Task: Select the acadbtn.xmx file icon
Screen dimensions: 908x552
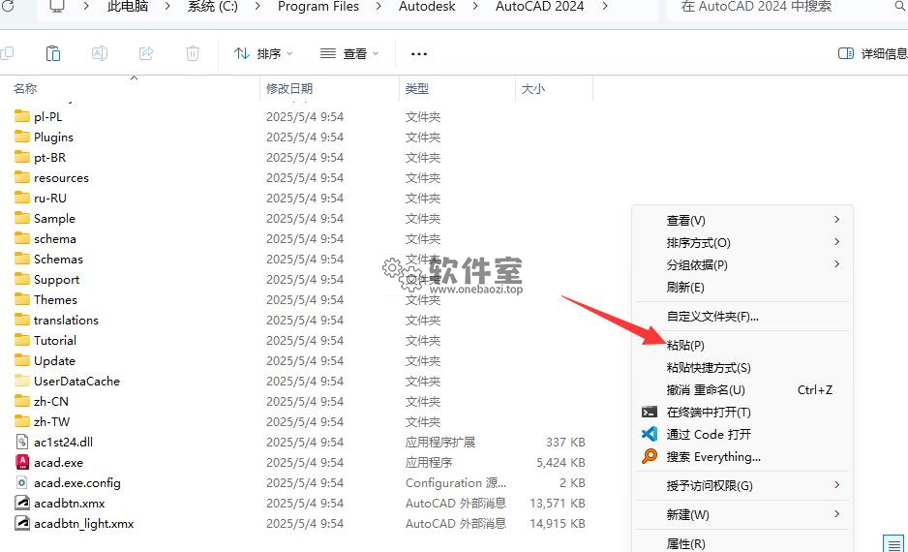Action: click(x=22, y=503)
